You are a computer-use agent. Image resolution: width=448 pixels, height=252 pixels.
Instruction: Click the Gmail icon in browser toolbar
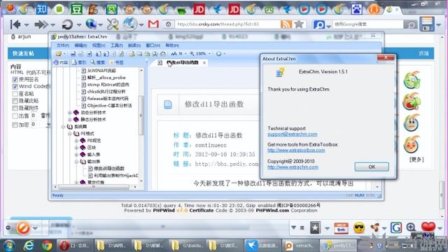[x=153, y=24]
